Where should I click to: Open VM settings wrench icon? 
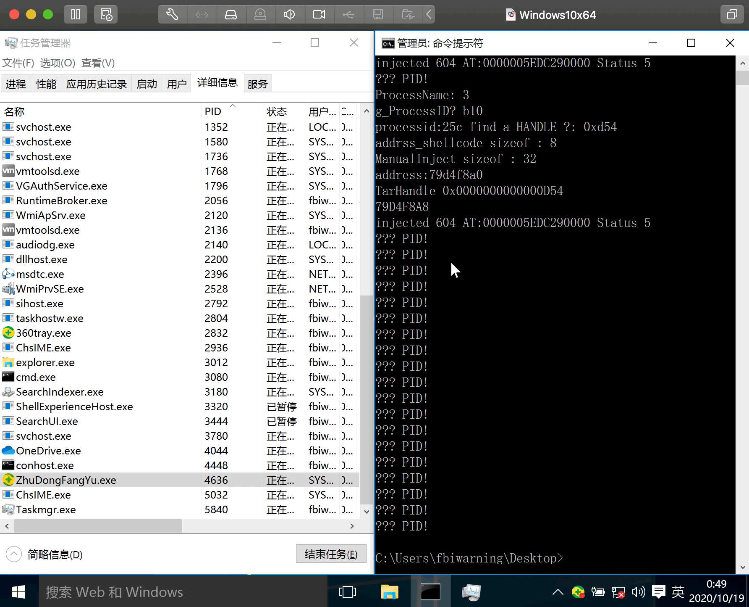coord(172,15)
